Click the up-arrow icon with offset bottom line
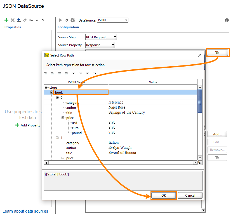 87,73
